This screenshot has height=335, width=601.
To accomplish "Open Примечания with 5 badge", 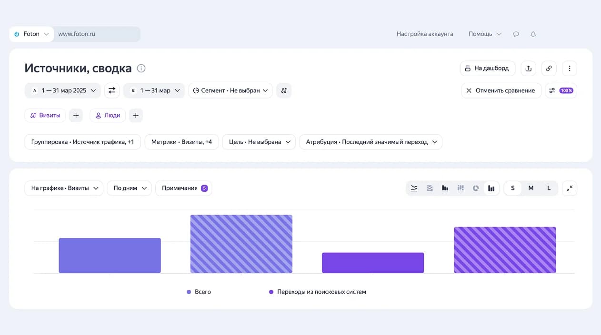I will tap(184, 188).
